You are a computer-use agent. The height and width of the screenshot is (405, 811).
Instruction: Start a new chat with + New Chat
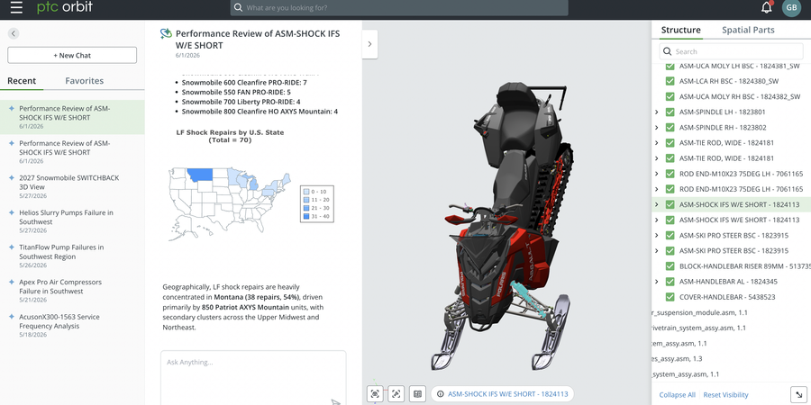point(72,55)
